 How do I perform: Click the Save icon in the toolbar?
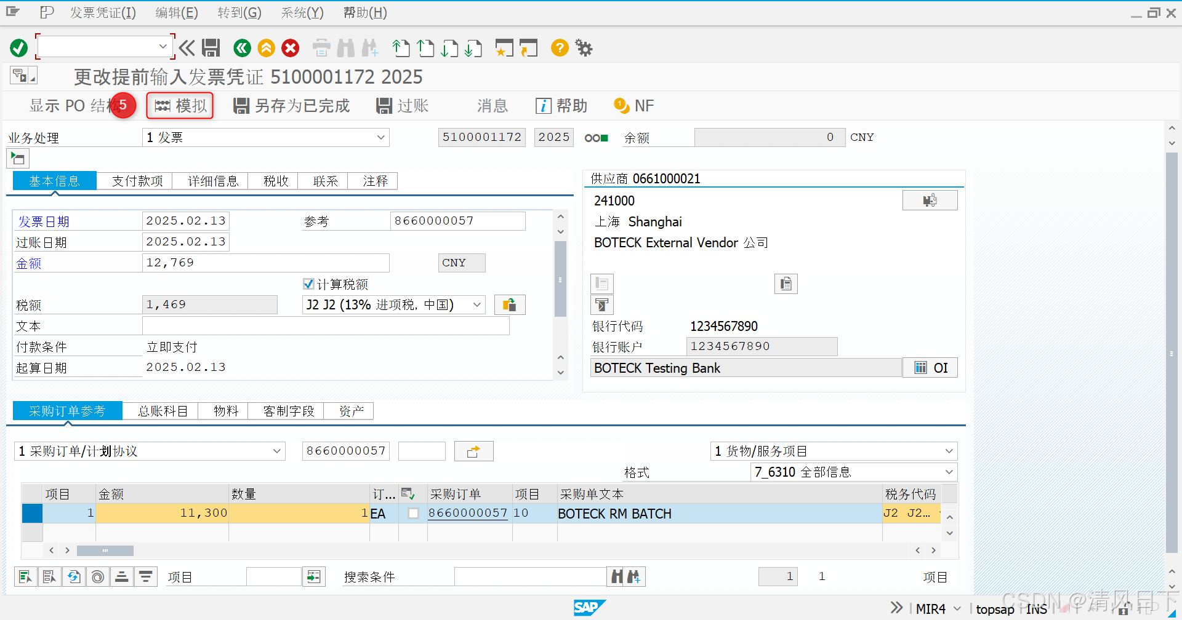211,47
